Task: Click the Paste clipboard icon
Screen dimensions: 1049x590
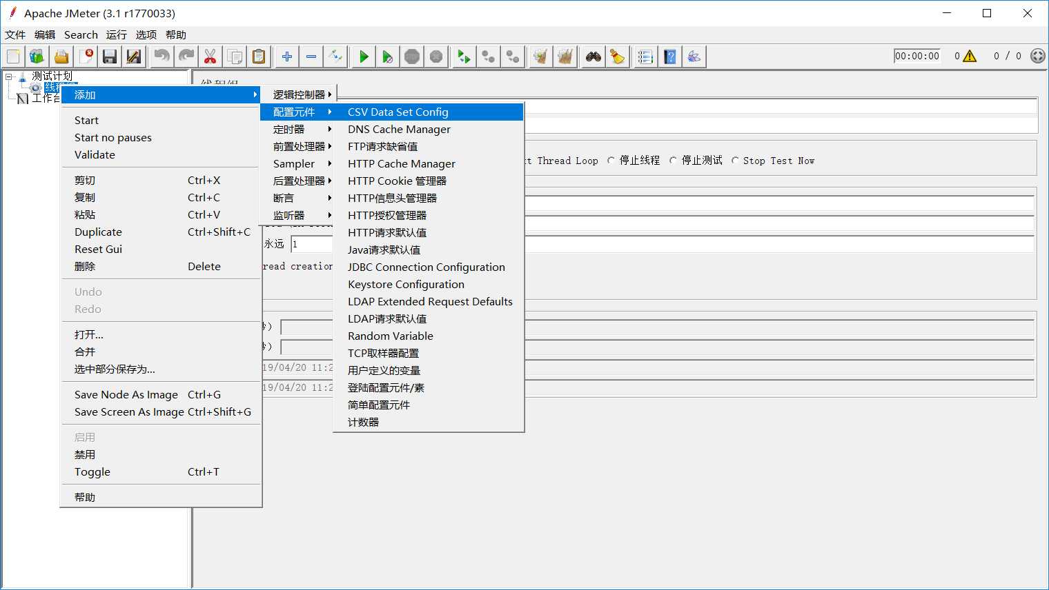Action: click(x=259, y=57)
